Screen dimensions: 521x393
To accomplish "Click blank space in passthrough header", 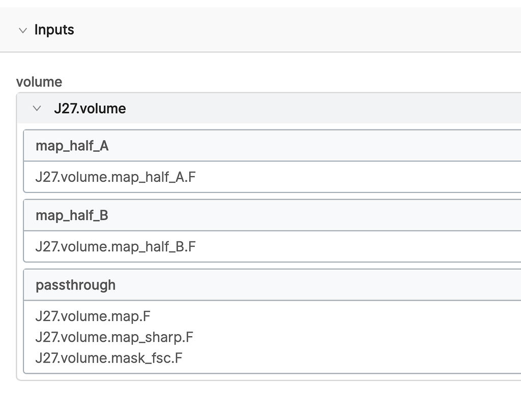I will 319,285.
